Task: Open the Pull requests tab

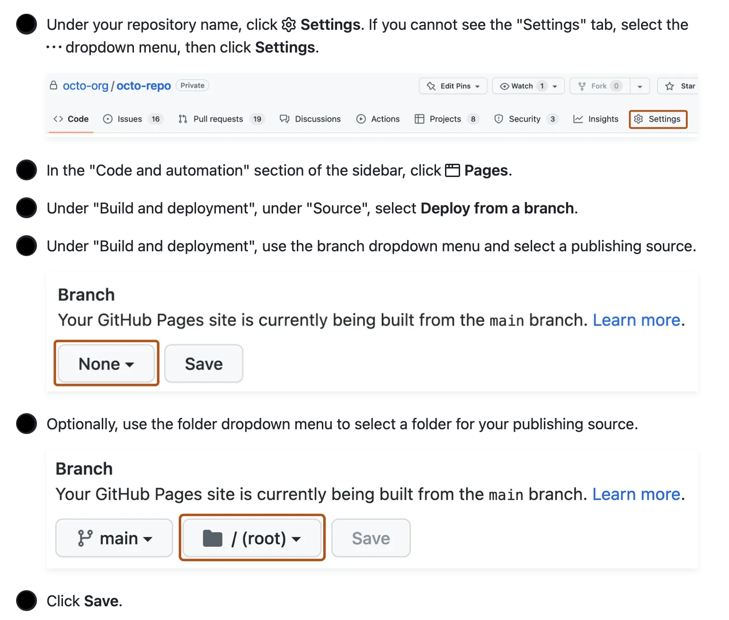Action: tap(222, 119)
